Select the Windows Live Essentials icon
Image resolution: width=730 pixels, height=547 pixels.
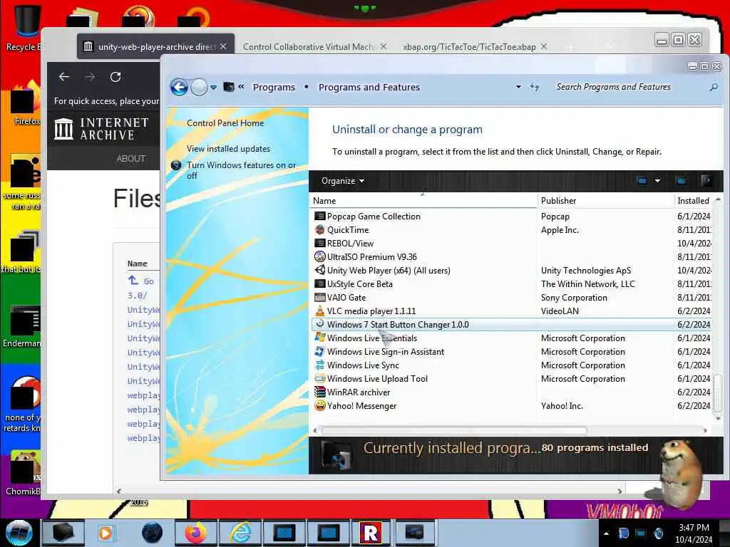click(x=319, y=338)
